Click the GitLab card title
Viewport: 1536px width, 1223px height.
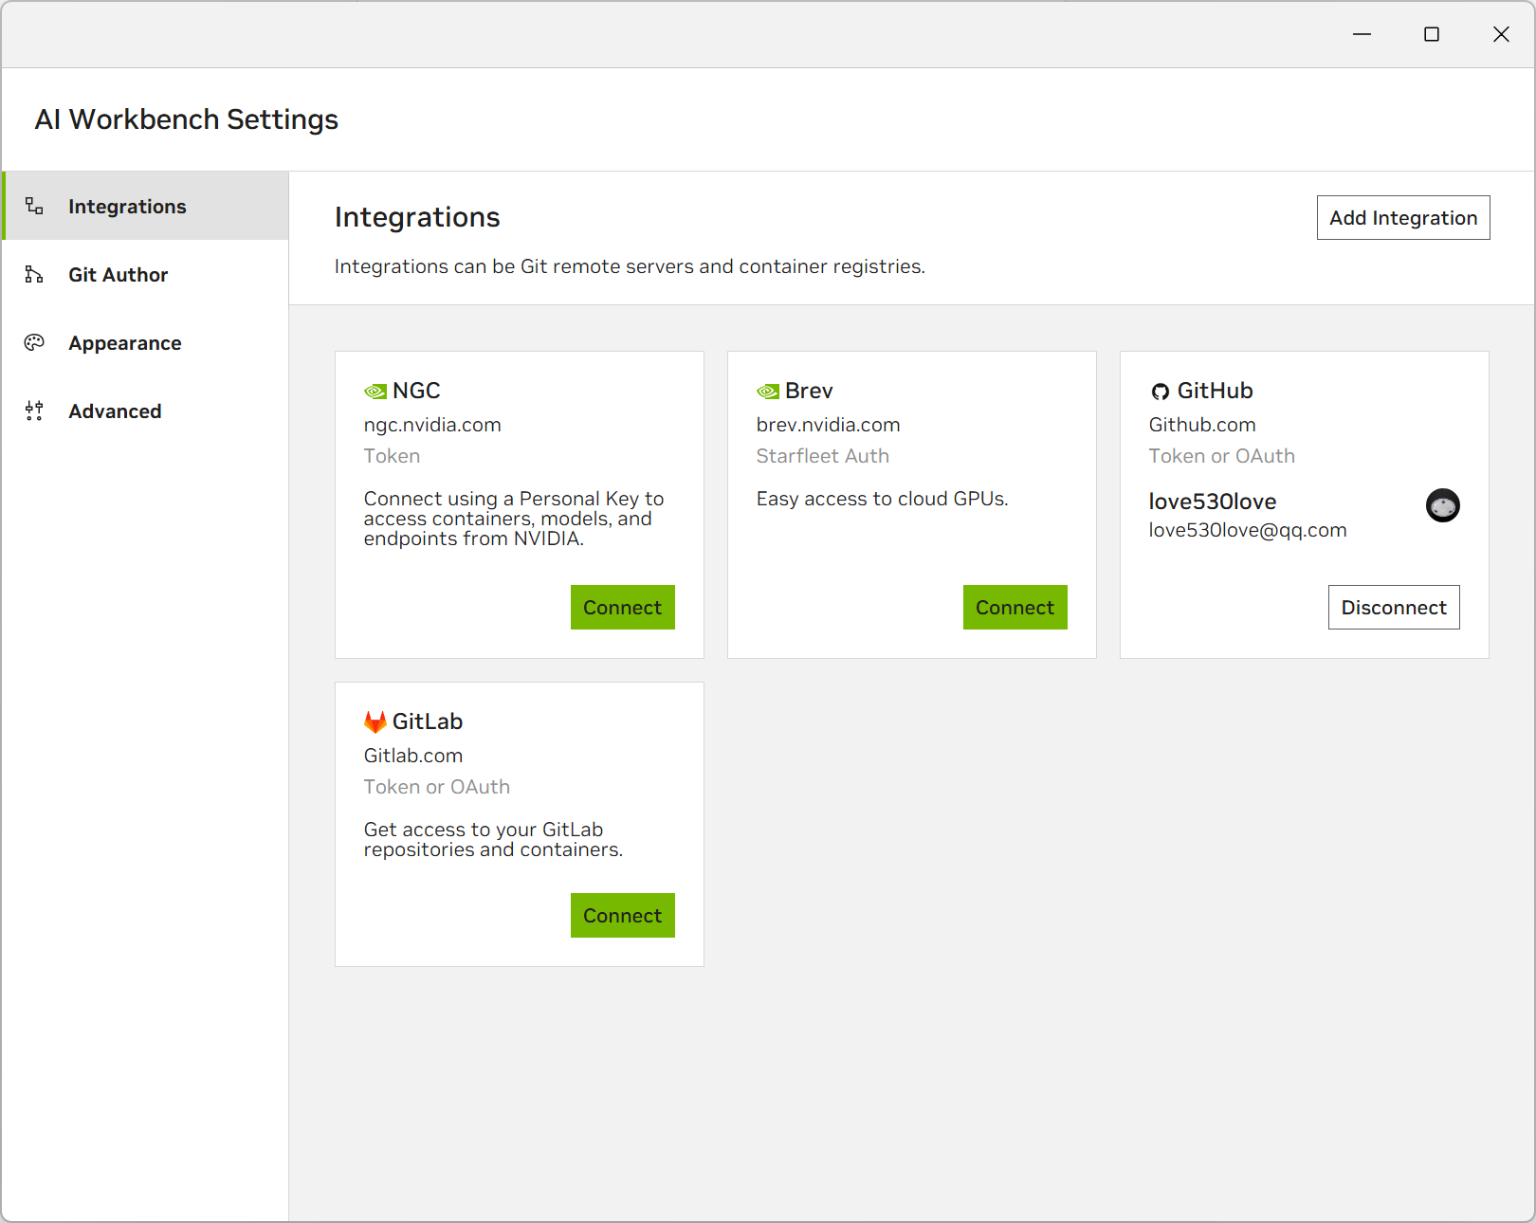point(428,721)
